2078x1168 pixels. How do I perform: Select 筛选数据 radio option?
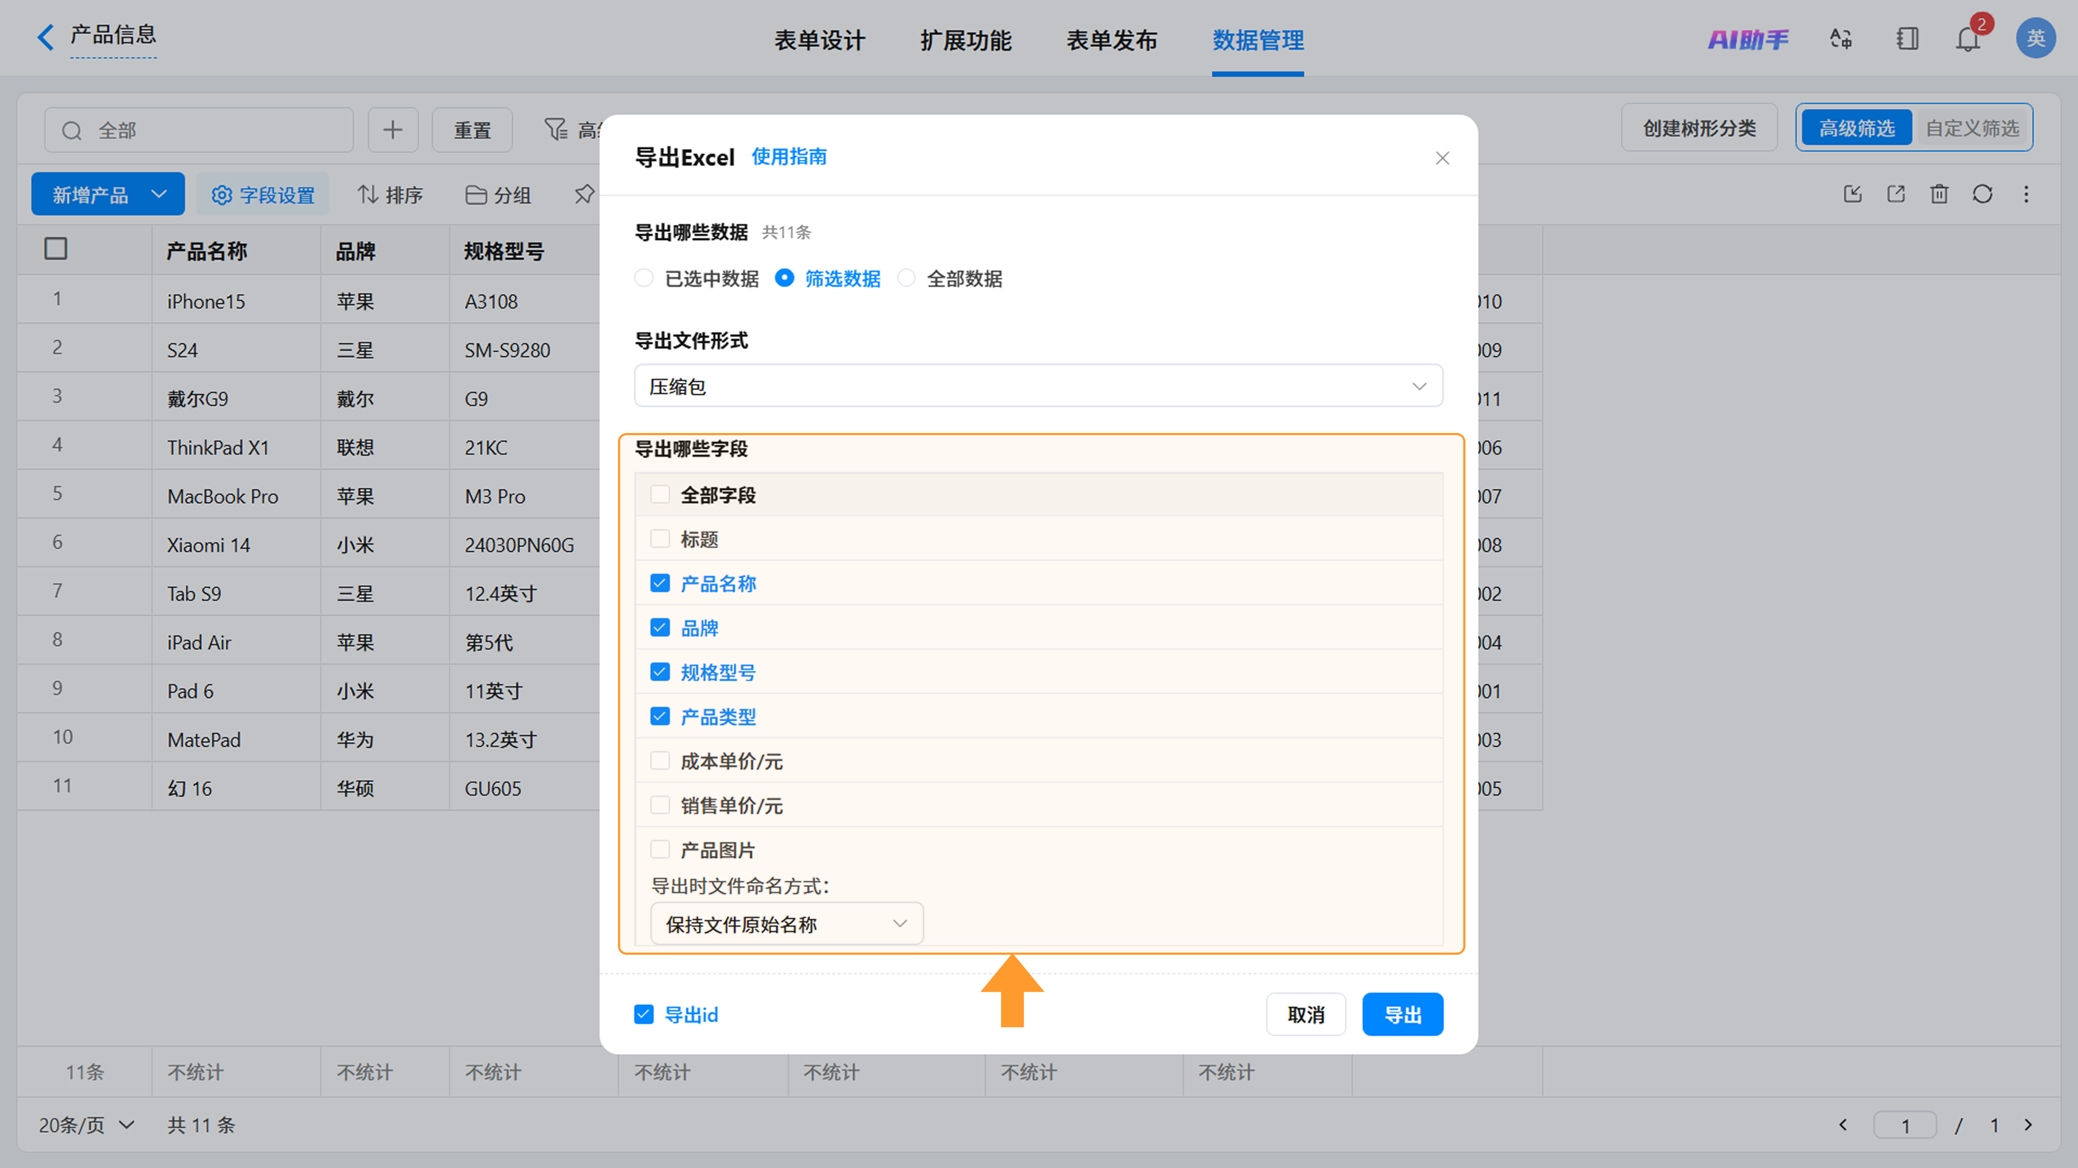(784, 278)
